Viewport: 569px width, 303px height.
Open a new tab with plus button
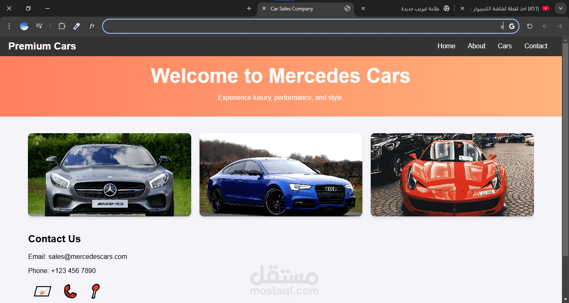coord(249,8)
